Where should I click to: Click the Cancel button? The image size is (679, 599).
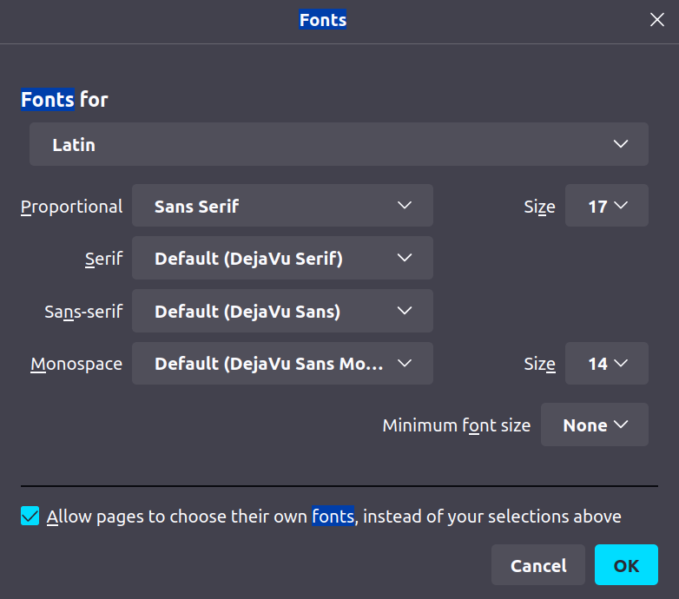point(538,565)
